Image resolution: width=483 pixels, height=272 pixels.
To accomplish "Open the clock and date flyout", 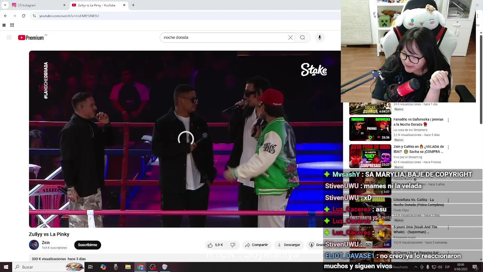I will [461, 267].
